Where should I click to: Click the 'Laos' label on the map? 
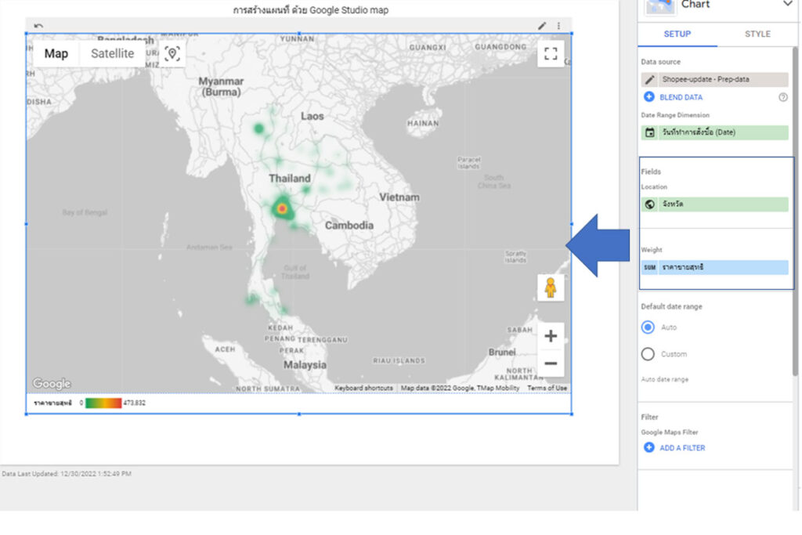(312, 116)
